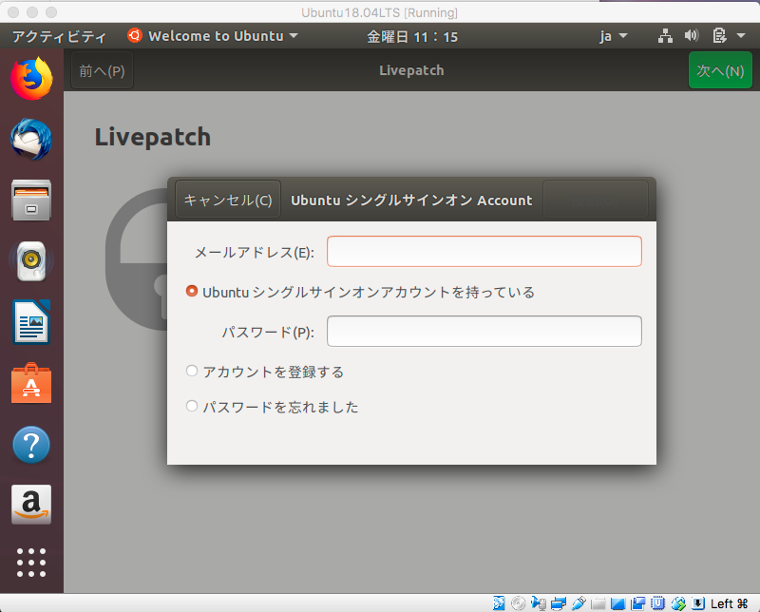Launch Firefox from the dock
This screenshot has width=760, height=612.
(31, 79)
